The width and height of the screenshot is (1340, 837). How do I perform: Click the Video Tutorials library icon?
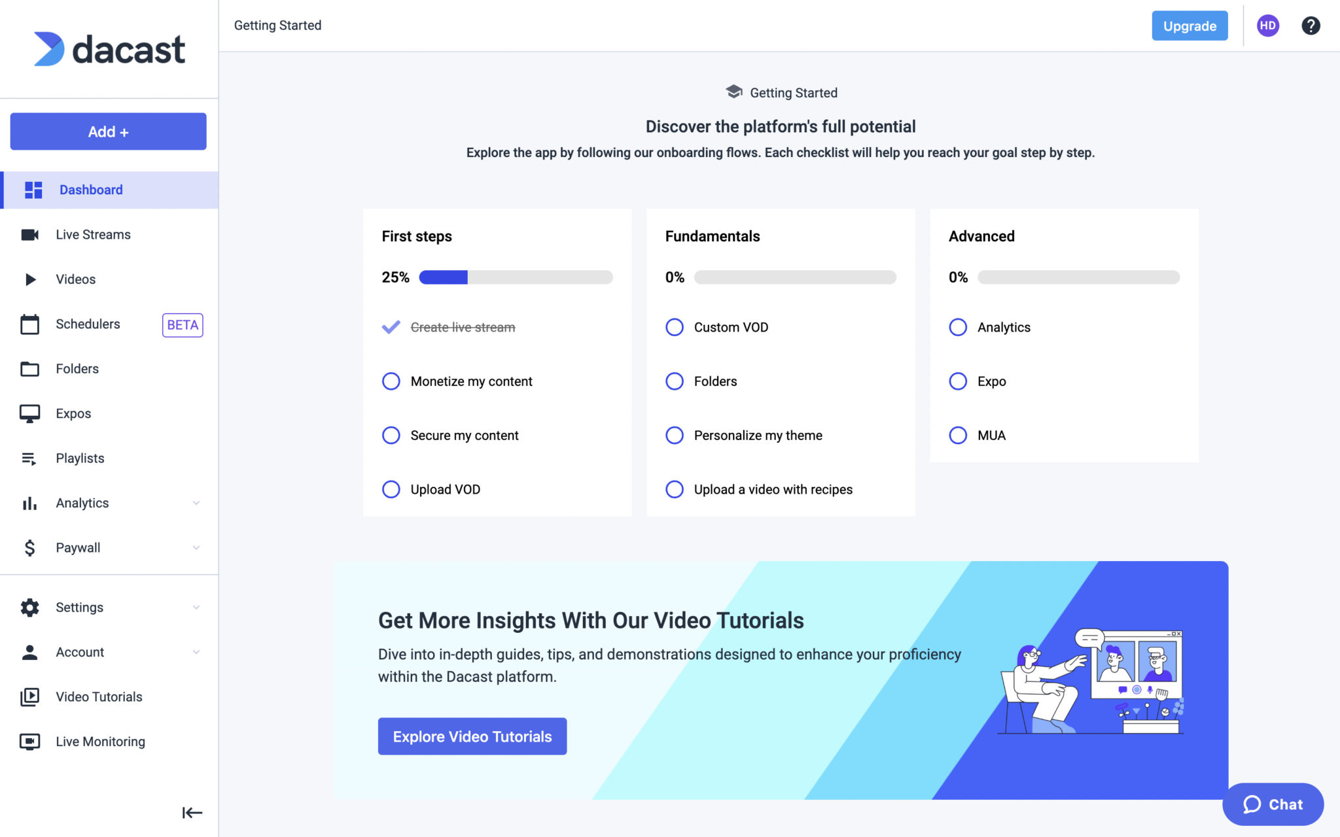30,697
